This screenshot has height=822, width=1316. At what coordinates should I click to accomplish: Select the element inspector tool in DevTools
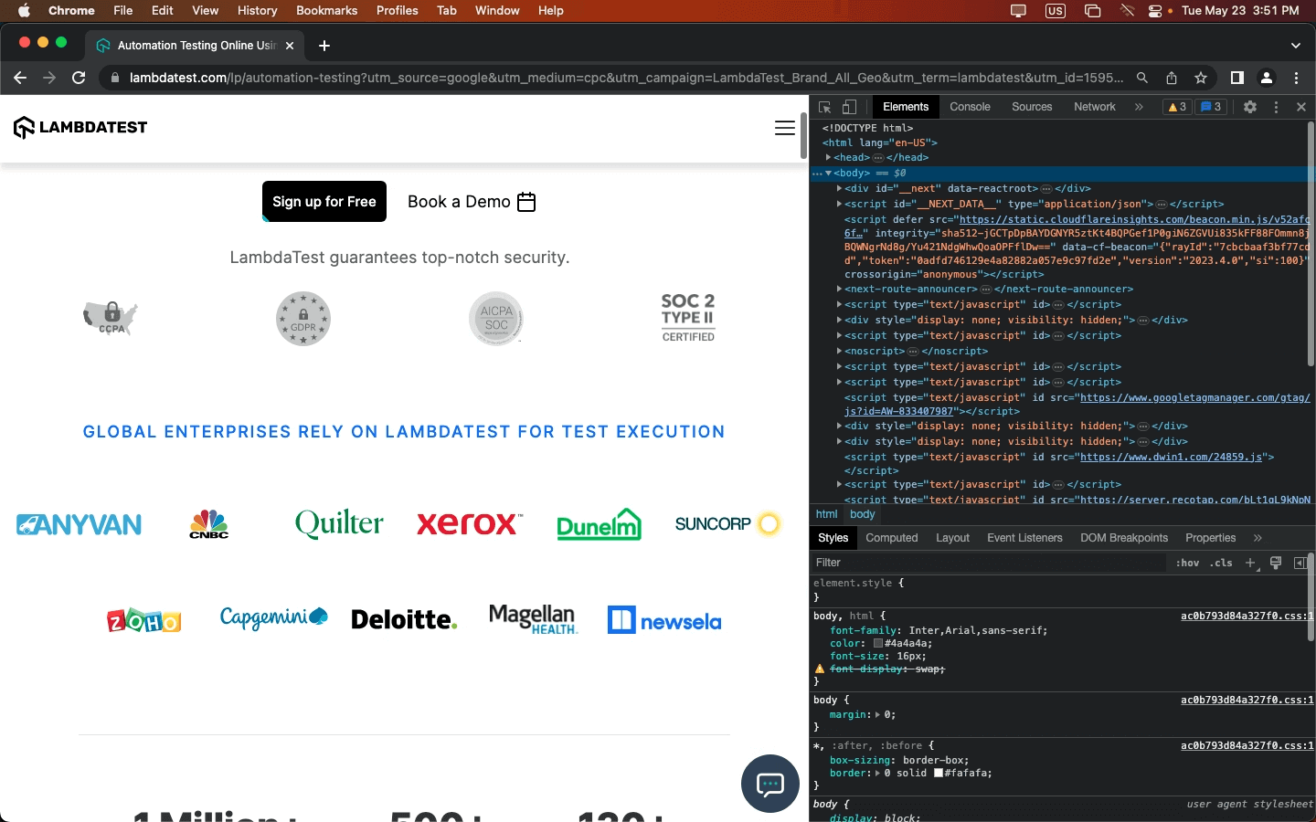click(826, 107)
